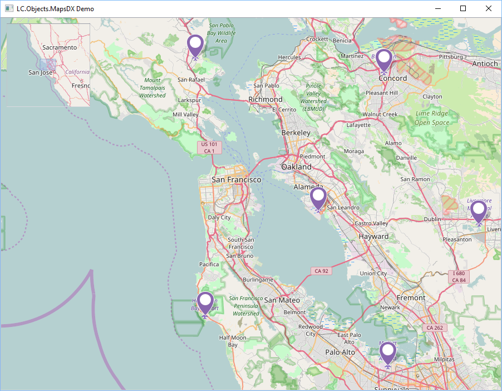The height and width of the screenshot is (391, 502).
Task: Maximize the MapsDX Demo window
Action: (x=463, y=9)
